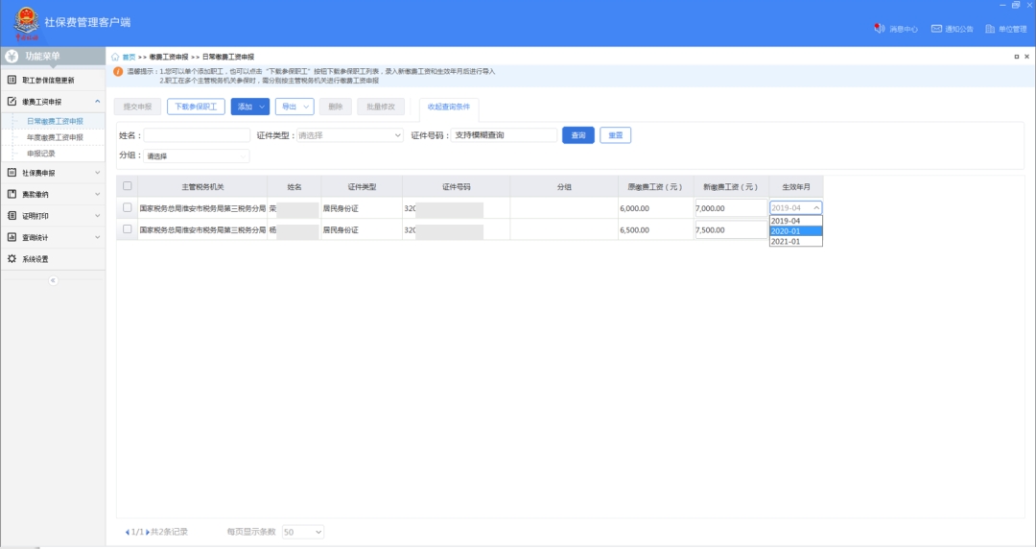Viewport: 1036px width, 549px height.
Task: Check the second employee row checkbox
Action: point(128,229)
